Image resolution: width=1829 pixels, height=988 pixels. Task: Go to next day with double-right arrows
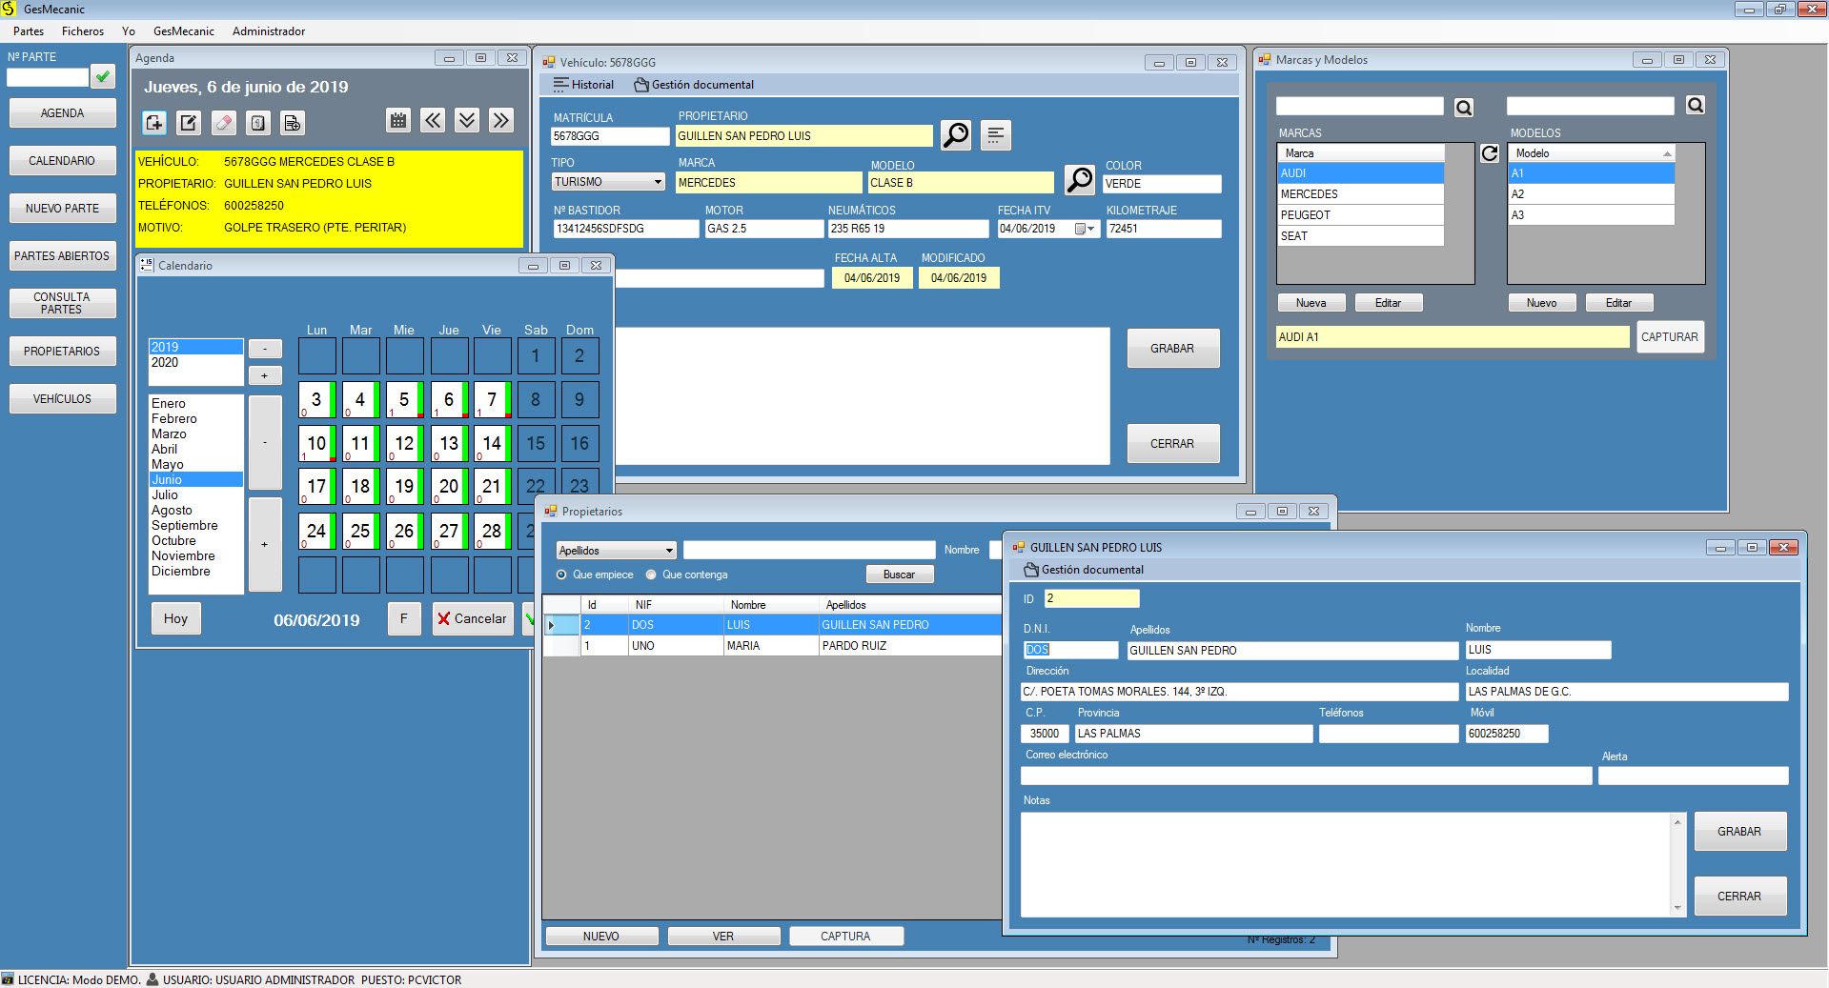point(501,120)
